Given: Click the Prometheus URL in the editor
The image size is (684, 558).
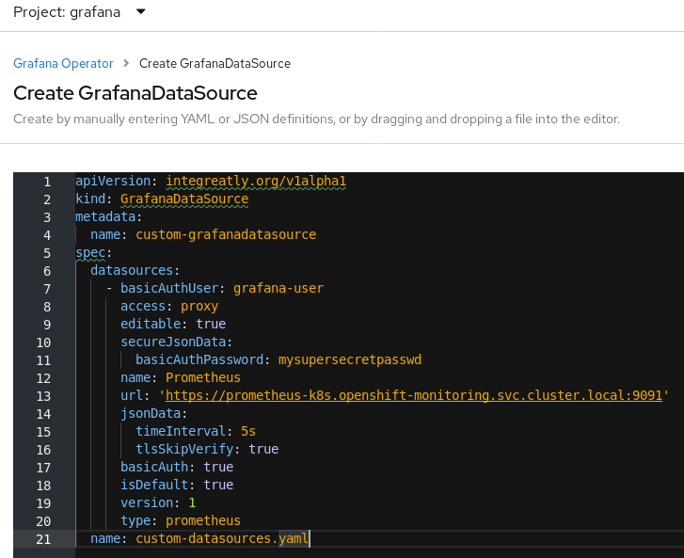Looking at the screenshot, I should click(x=413, y=395).
